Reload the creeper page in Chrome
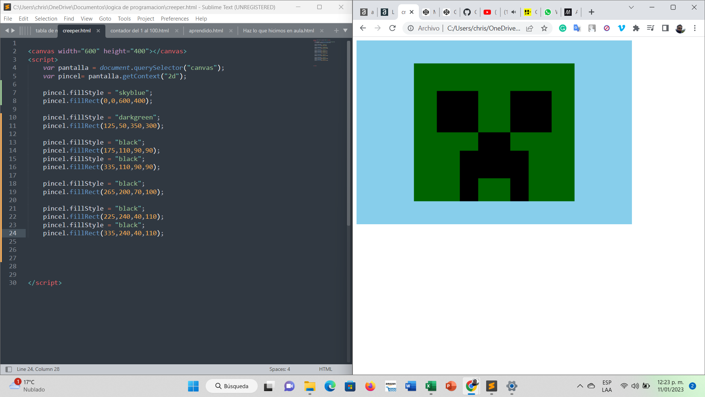 pyautogui.click(x=393, y=28)
